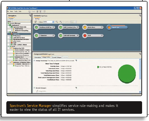Select VoIP_Contact_Status in the tree

click(x=20, y=45)
